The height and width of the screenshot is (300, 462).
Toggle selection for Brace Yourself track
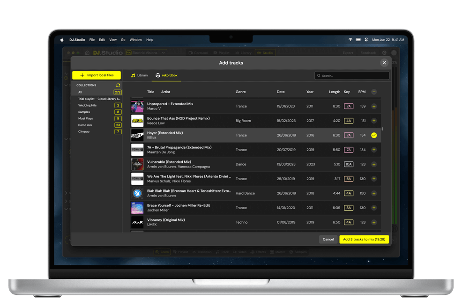374,208
